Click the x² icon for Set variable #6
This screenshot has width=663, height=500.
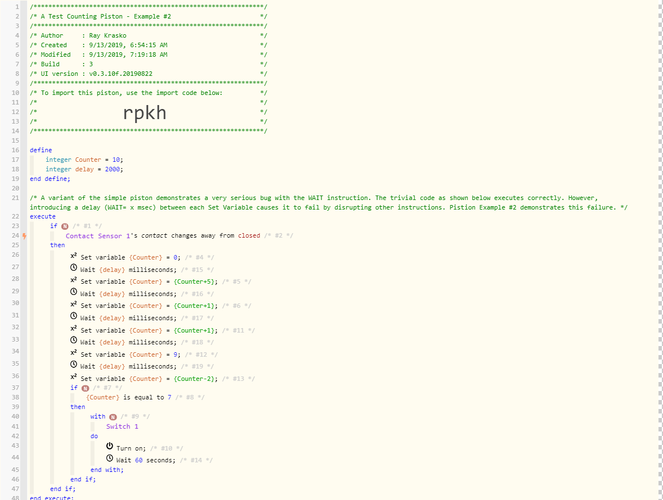74,304
